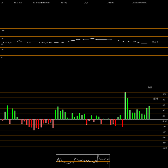Click the 'SecureWorks C' company name
The width and height of the screenshot is (168, 168).
pos(140,3)
